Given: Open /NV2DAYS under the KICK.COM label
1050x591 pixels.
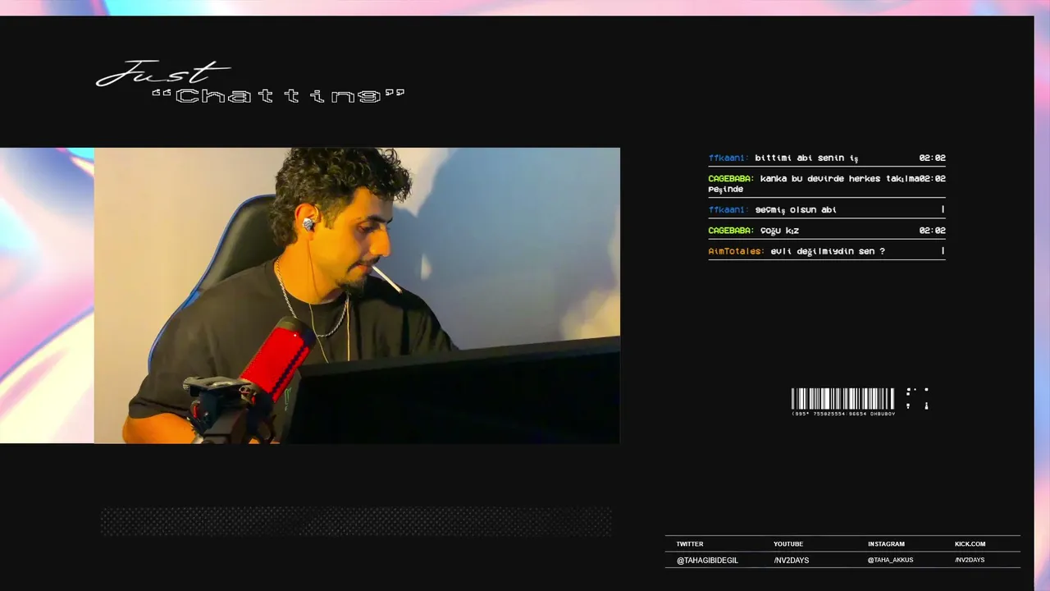Looking at the screenshot, I should pyautogui.click(x=970, y=560).
